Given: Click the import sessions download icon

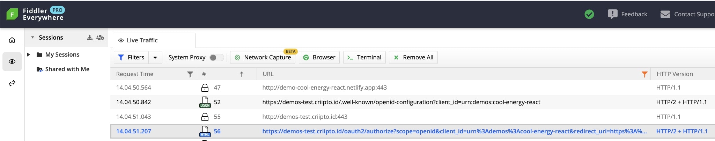Looking at the screenshot, I should click(x=90, y=38).
